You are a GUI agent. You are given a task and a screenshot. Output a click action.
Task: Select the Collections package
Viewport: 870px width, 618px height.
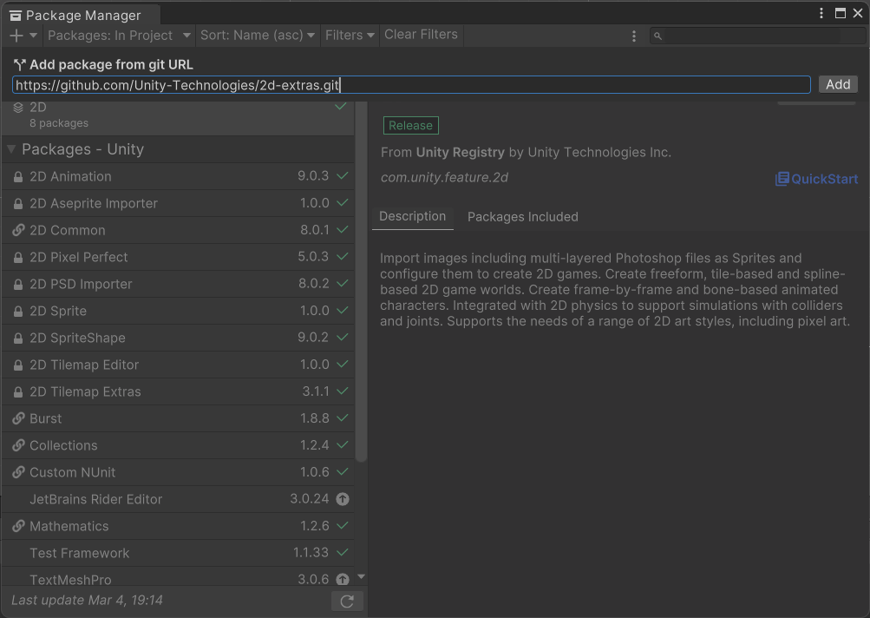[x=178, y=446]
